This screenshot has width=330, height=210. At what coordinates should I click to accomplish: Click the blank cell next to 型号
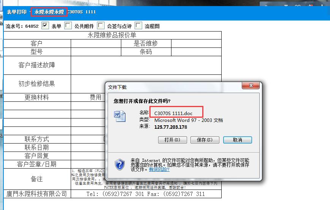(96, 52)
